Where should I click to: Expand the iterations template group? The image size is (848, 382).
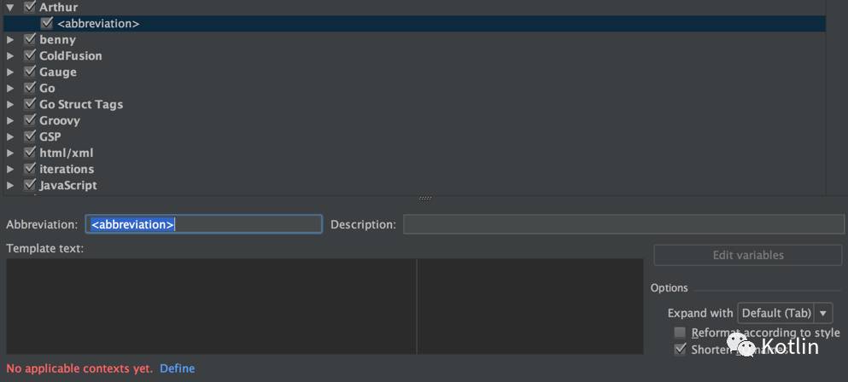tap(9, 170)
